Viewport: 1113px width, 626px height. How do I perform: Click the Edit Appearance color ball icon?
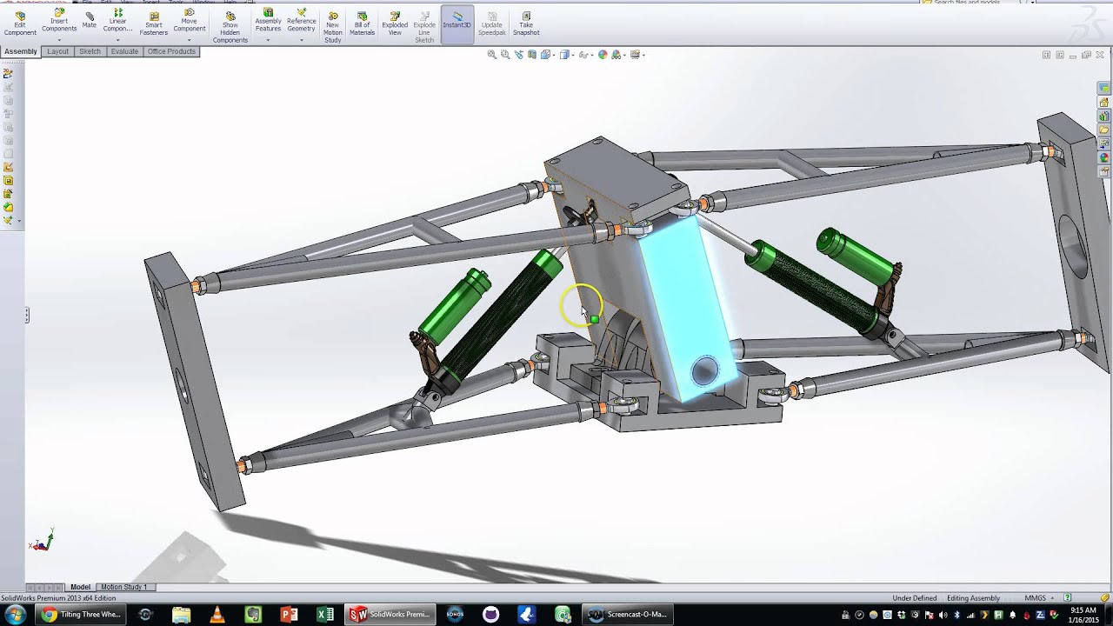pyautogui.click(x=603, y=55)
